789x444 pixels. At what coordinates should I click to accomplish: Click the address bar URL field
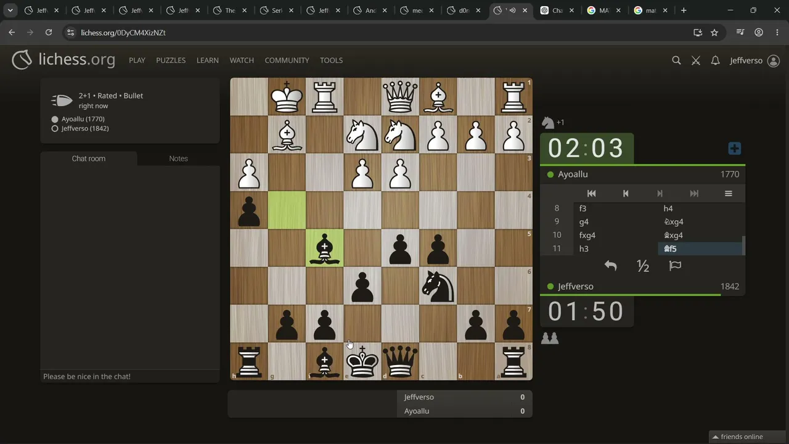click(382, 33)
